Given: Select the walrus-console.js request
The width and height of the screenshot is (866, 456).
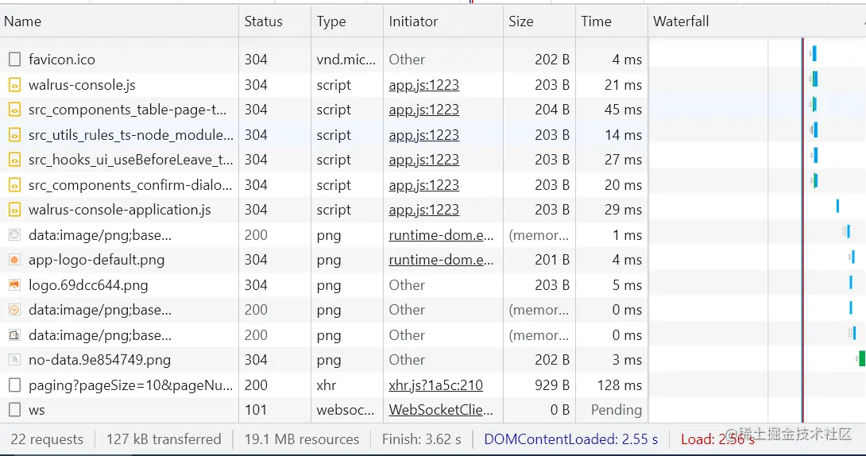Looking at the screenshot, I should point(83,85).
